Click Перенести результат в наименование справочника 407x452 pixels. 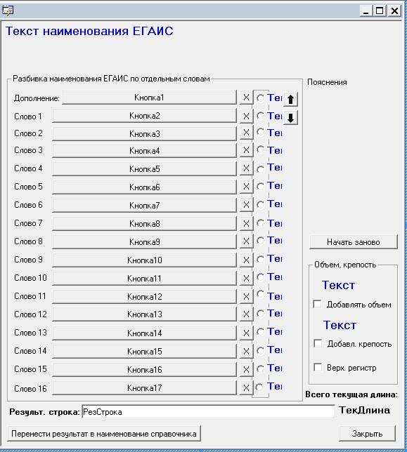coord(104,434)
